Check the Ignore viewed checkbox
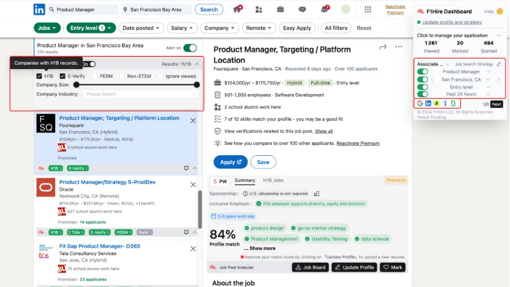This screenshot has width=510, height=287. point(160,76)
